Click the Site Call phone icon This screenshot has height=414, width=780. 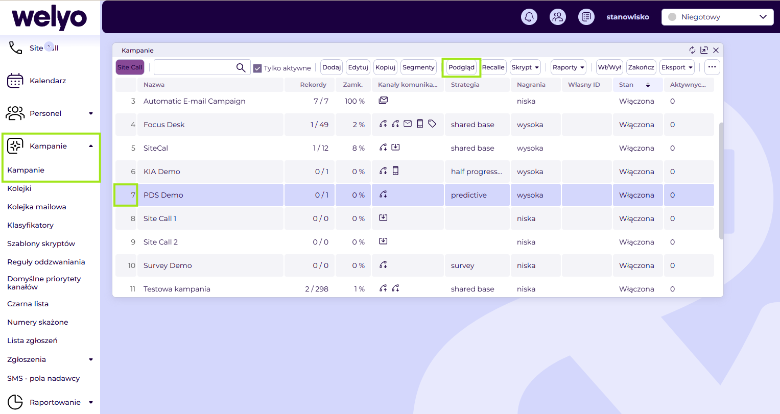click(15, 48)
